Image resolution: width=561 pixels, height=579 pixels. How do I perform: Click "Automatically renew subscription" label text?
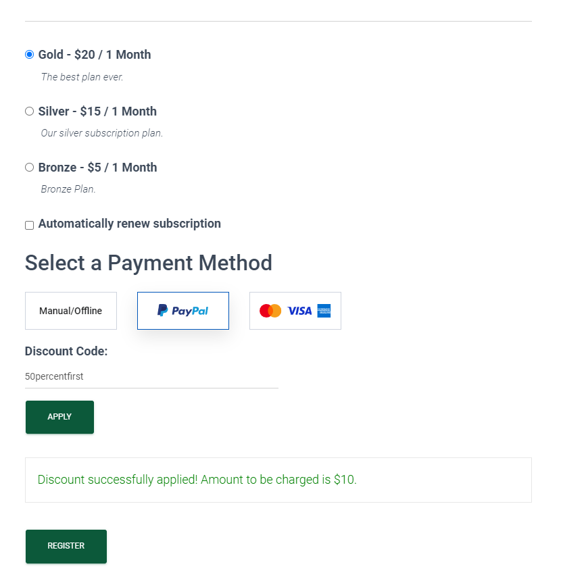(x=130, y=224)
